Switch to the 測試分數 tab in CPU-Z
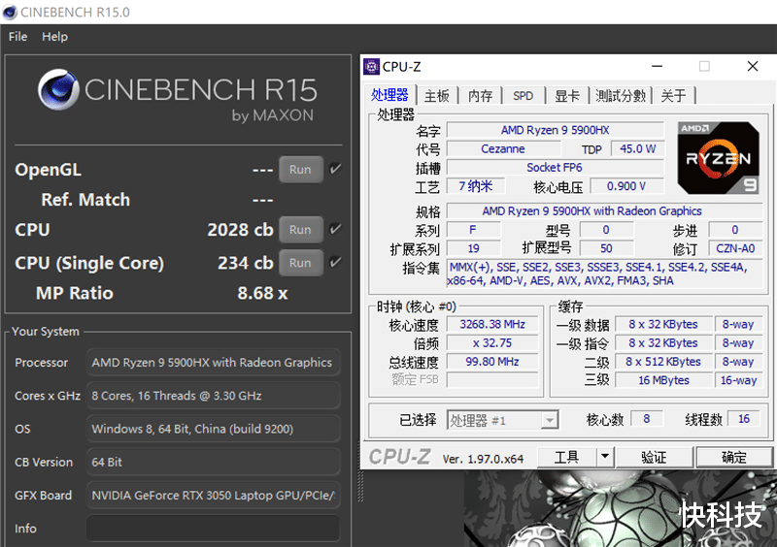777x547 pixels. [x=621, y=96]
